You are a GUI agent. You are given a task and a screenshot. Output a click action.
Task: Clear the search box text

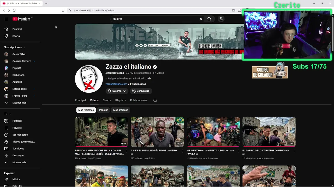tap(201, 19)
